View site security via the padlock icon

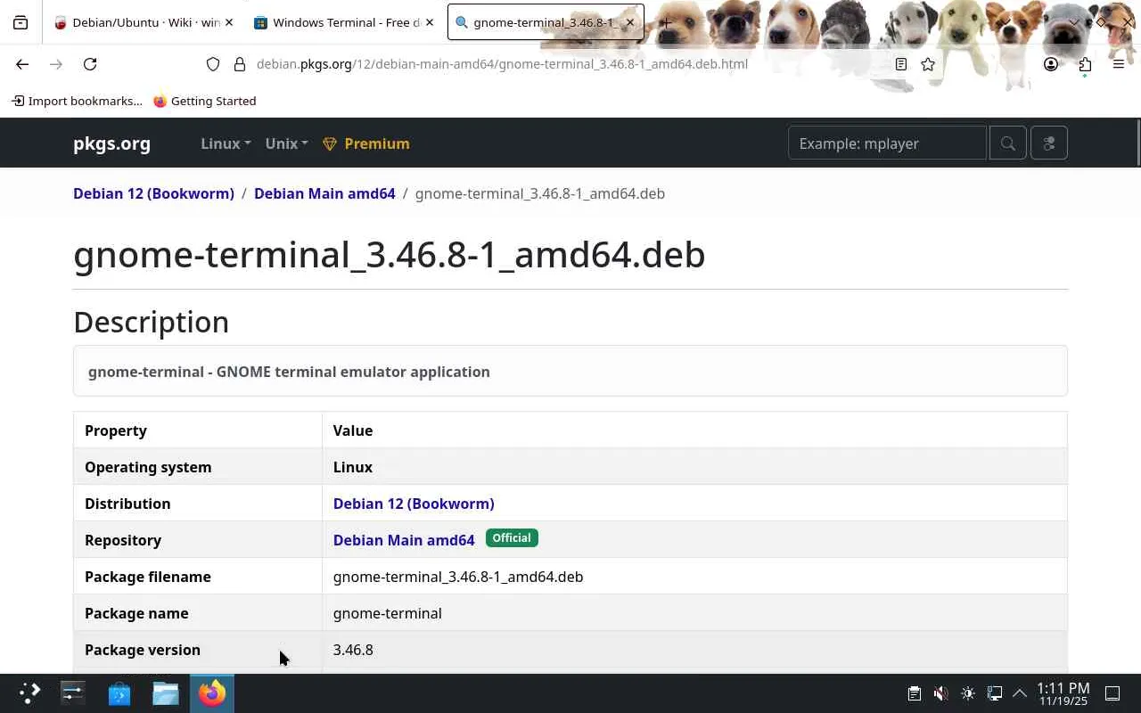point(239,64)
